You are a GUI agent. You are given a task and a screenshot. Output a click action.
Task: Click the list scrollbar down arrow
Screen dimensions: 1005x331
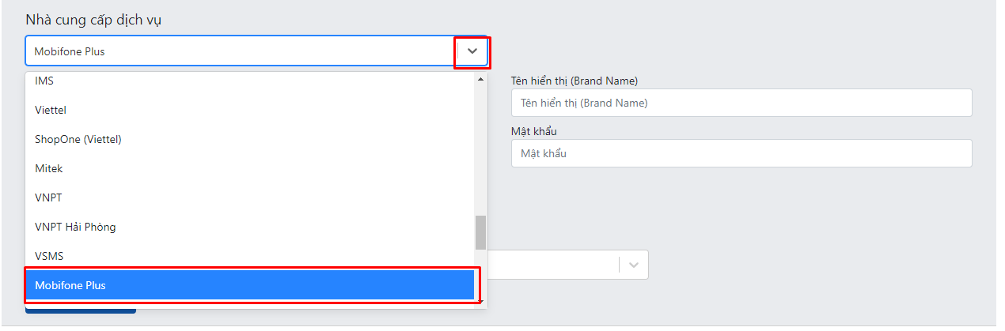click(x=480, y=302)
